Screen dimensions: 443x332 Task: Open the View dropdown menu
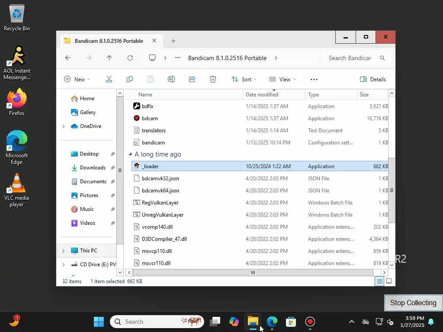coord(282,80)
